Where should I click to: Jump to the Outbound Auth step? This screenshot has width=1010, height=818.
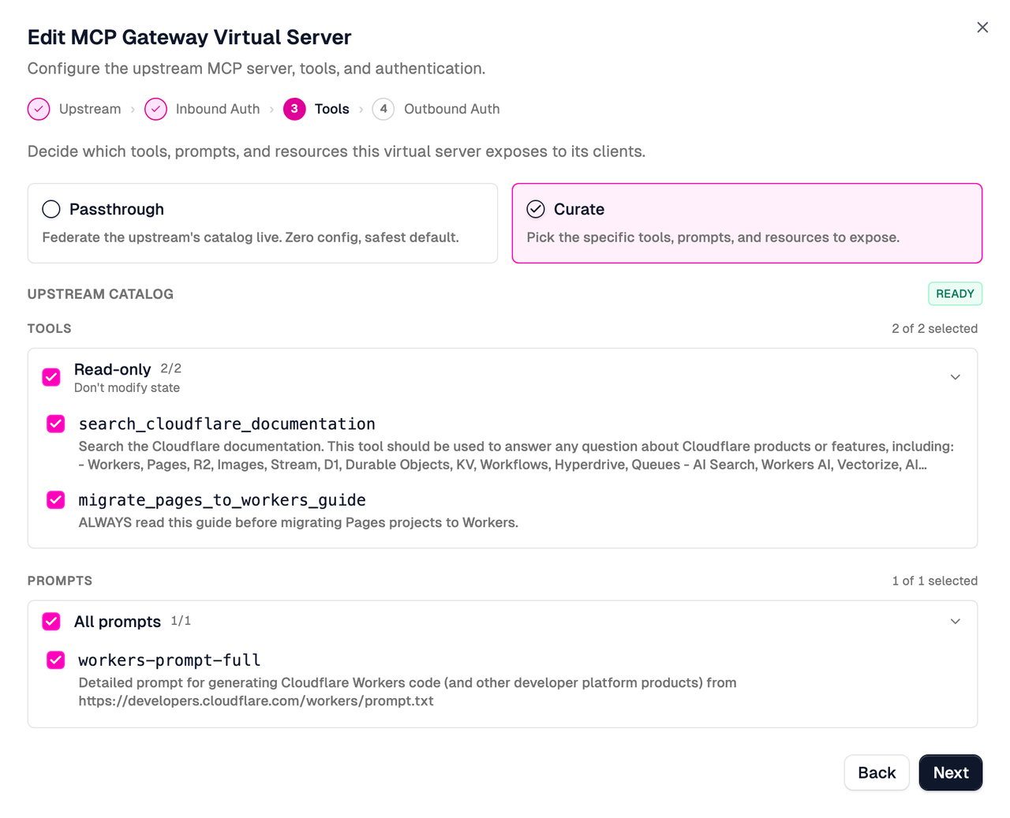click(x=436, y=109)
